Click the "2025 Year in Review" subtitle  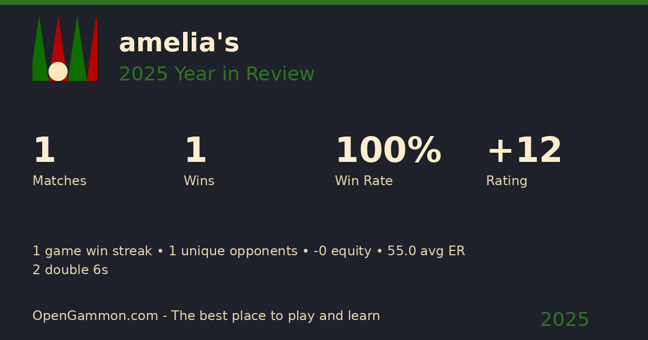click(217, 74)
